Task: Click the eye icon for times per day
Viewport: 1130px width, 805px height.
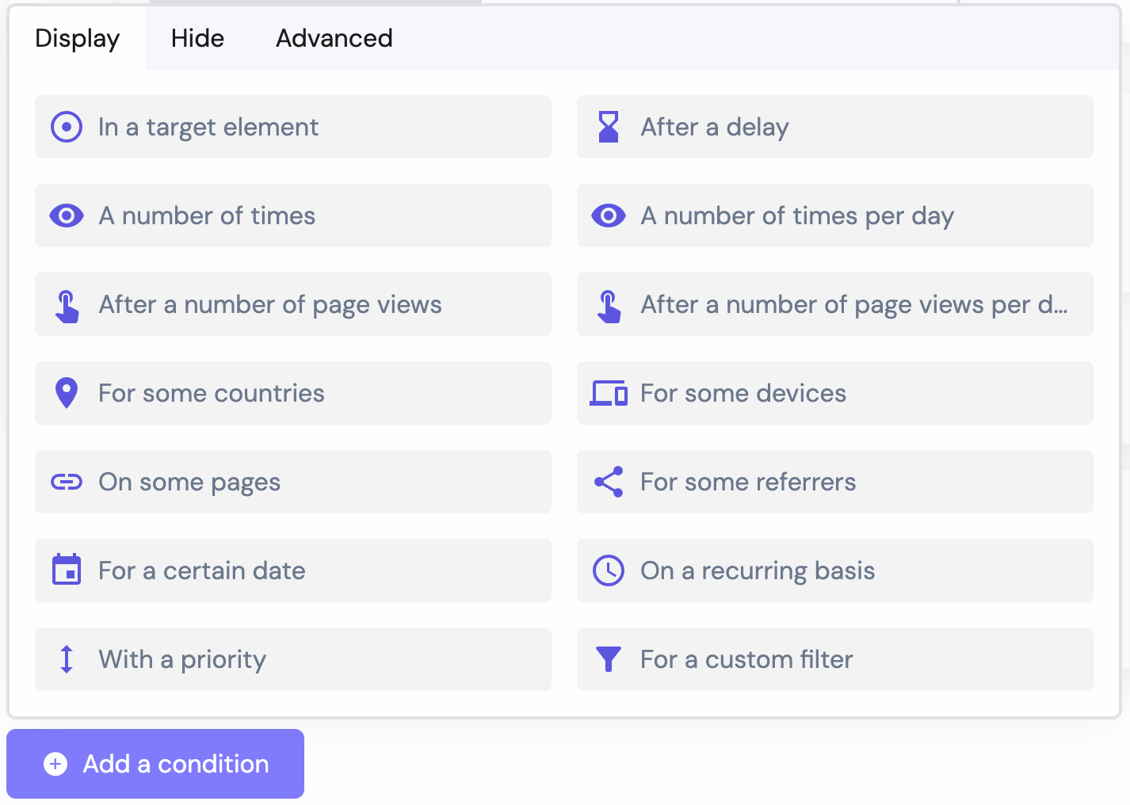Action: tap(609, 216)
